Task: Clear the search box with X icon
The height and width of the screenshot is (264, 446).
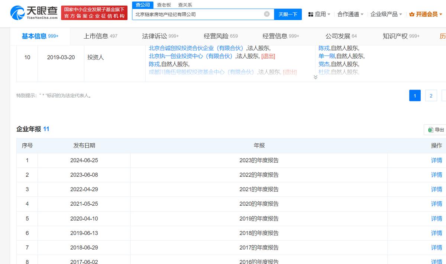Action: tap(266, 14)
